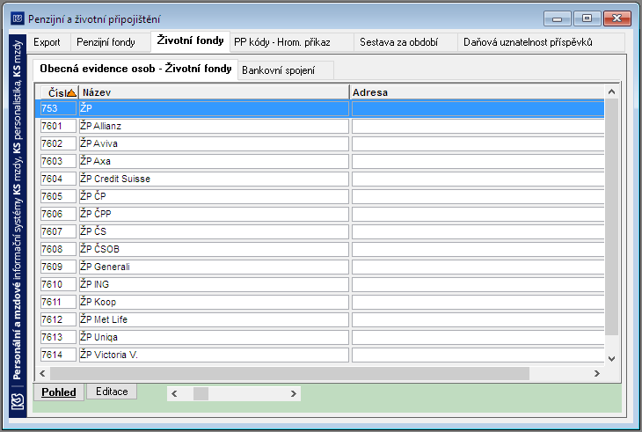Click number cell 7604
642x432 pixels.
tap(58, 179)
